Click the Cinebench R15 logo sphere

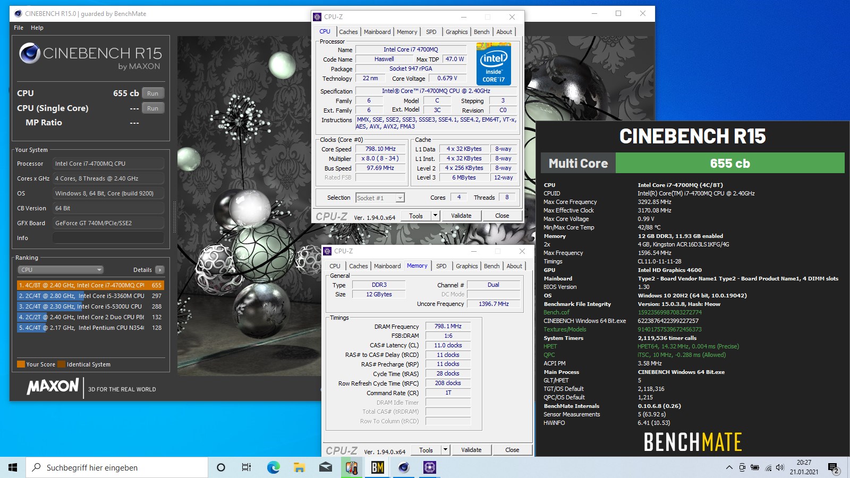30,53
